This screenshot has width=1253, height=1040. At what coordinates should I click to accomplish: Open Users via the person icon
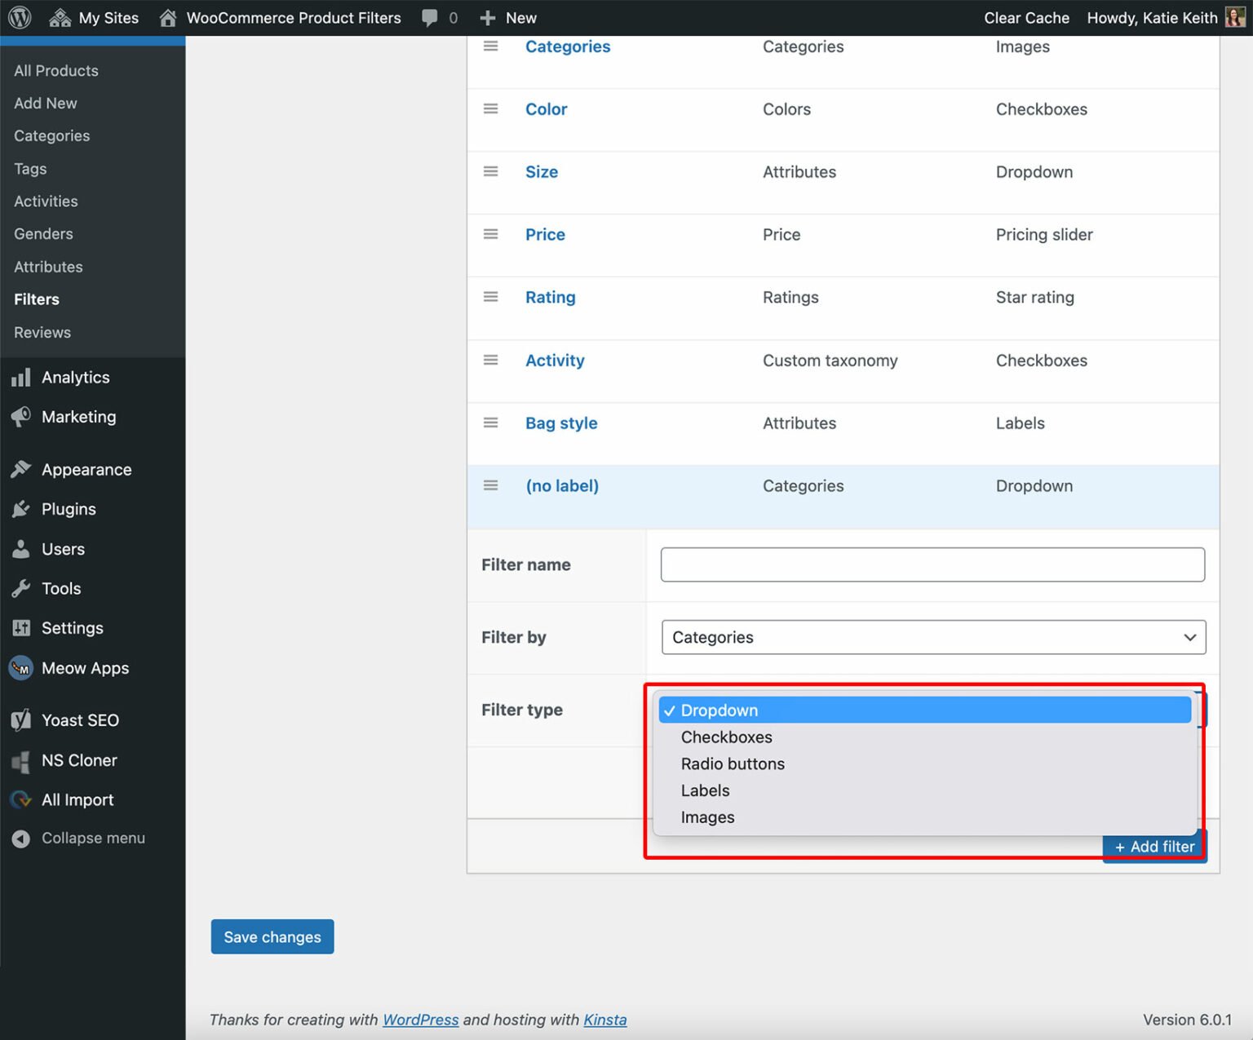tap(22, 548)
